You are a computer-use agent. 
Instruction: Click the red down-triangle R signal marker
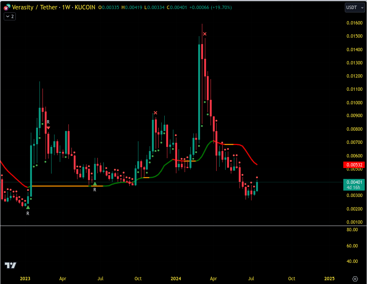pos(48,128)
